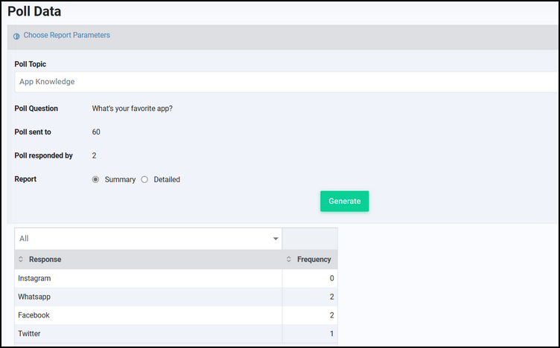Open the All filter dropdown

pyautogui.click(x=148, y=239)
